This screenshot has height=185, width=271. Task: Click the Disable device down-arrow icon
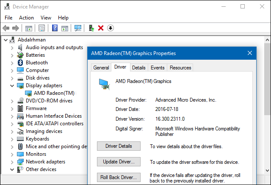coord(111,28)
